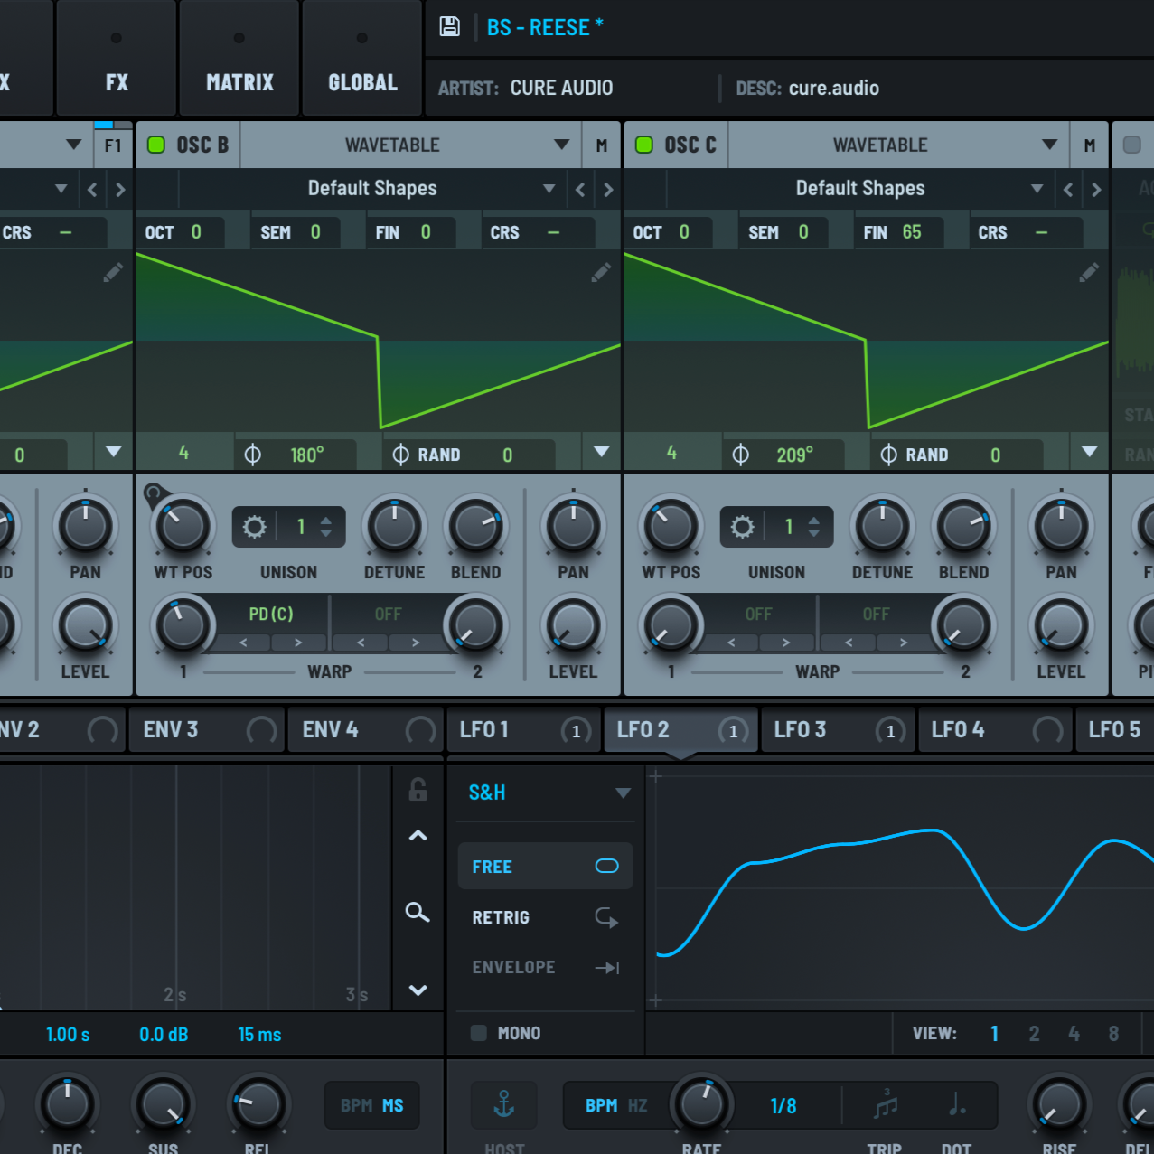Click the host sync anchor icon for LFO 2

point(503,1104)
